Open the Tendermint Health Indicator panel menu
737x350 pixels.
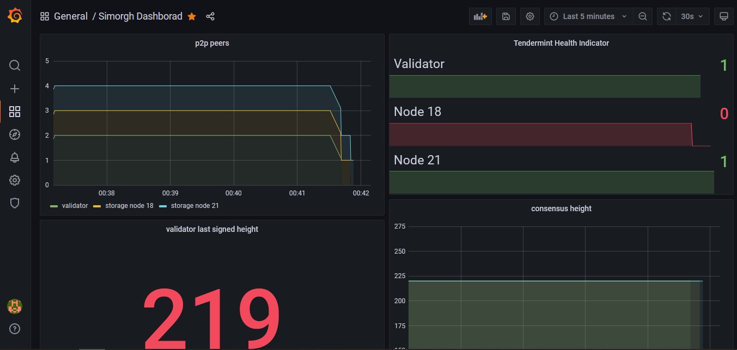pos(561,43)
